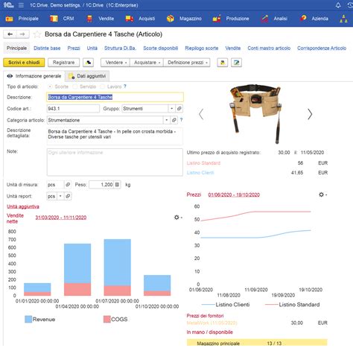Switch to Scorte disponibili tab
Image resolution: width=353 pixels, height=348 pixels.
161,48
